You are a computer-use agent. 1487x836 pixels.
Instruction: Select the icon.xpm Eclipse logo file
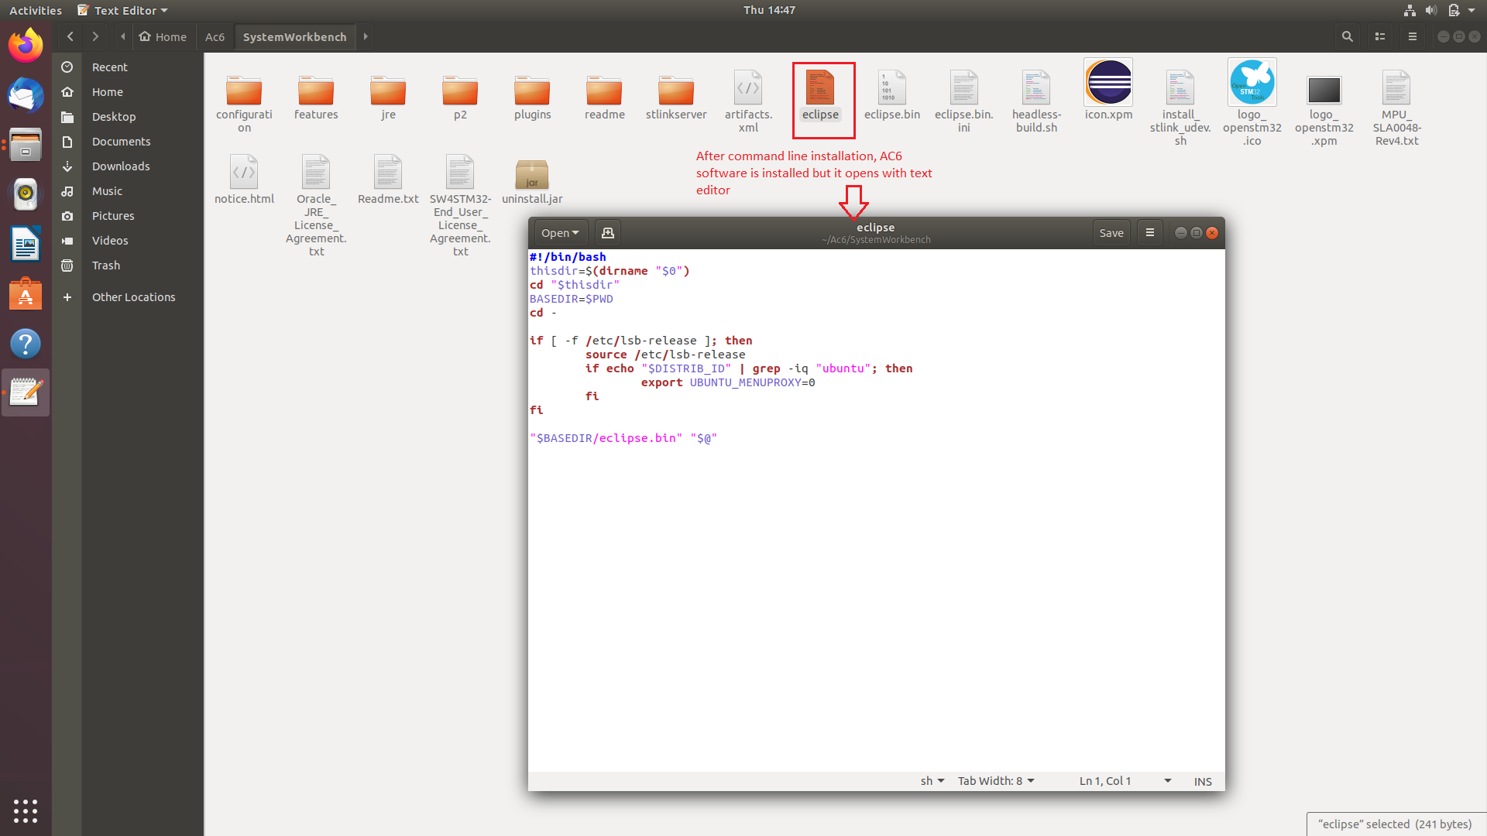1108,83
